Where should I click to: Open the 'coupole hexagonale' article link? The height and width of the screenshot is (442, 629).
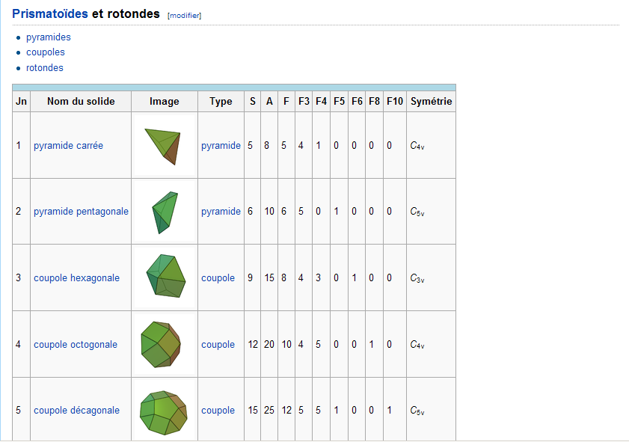pyautogui.click(x=76, y=278)
